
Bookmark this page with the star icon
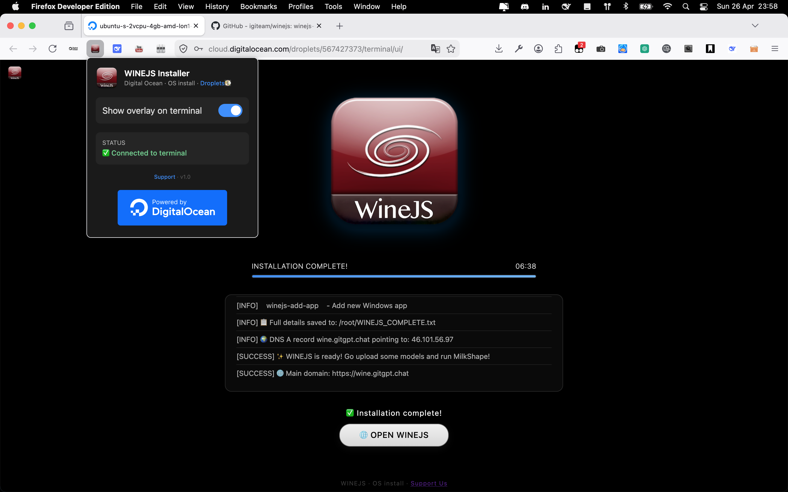pos(451,49)
